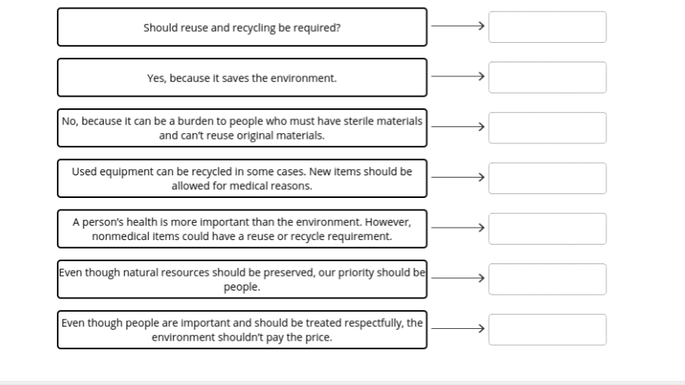
Task: Select the 'Used equipment can be recycled' statement box
Action: pyautogui.click(x=242, y=178)
